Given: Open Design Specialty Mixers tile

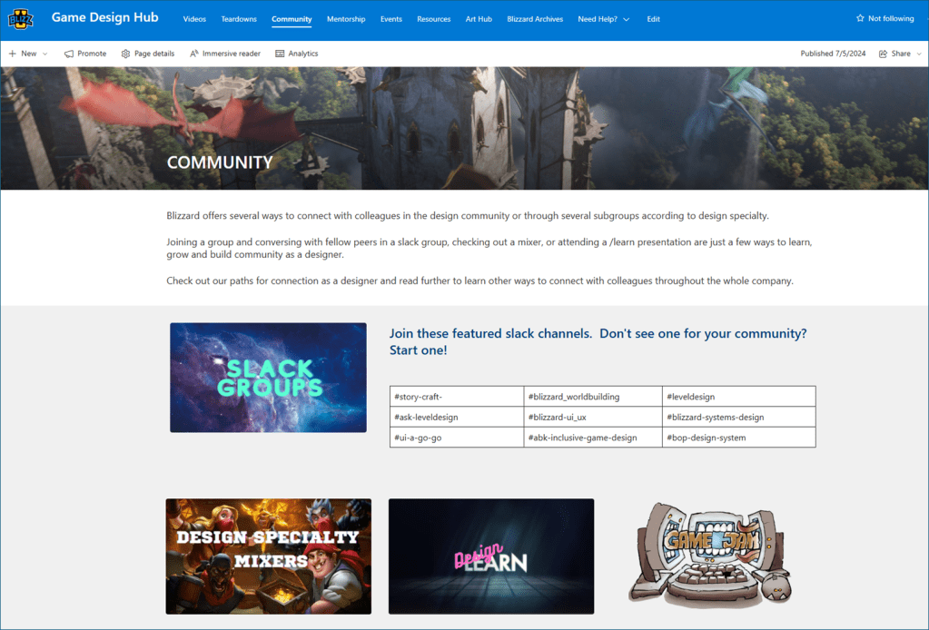Looking at the screenshot, I should pos(268,556).
